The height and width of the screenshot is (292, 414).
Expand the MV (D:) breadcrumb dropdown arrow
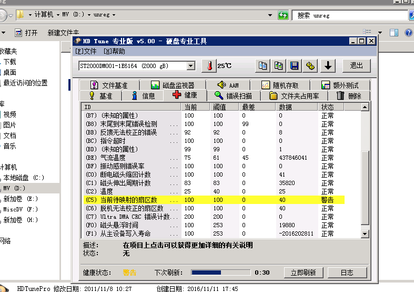(89, 15)
